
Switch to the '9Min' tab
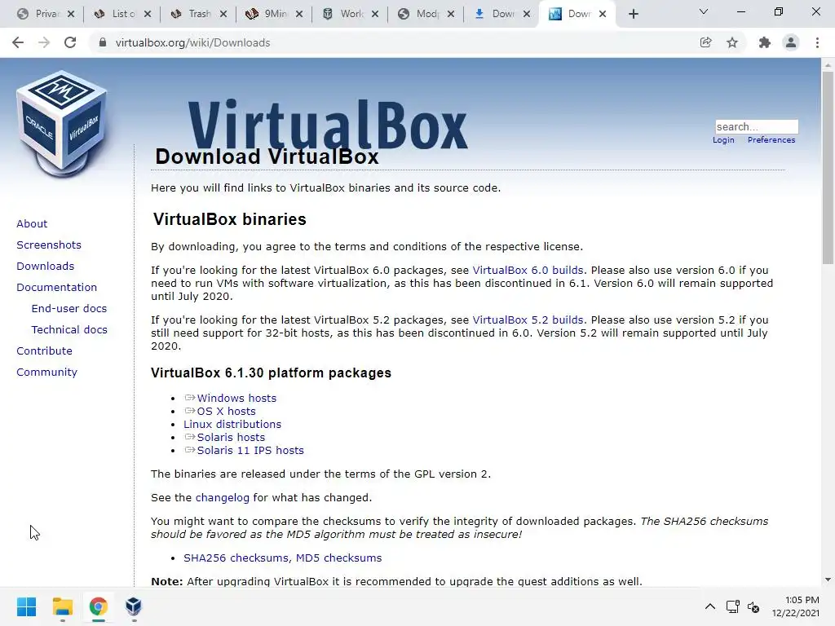coord(267,14)
